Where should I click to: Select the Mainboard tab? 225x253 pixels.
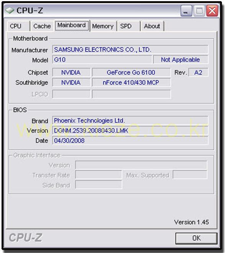(72, 25)
